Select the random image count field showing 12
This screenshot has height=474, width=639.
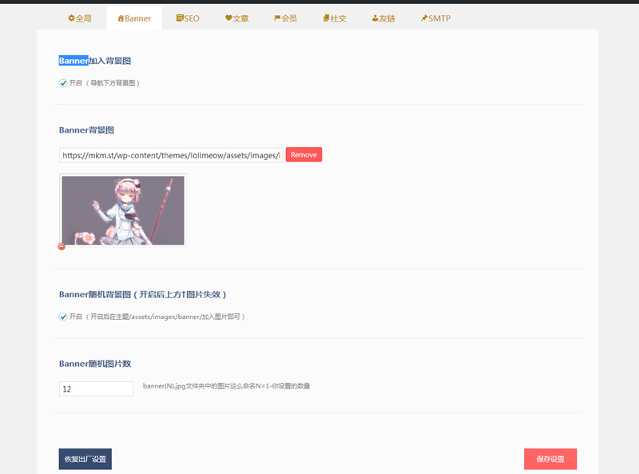coord(96,388)
